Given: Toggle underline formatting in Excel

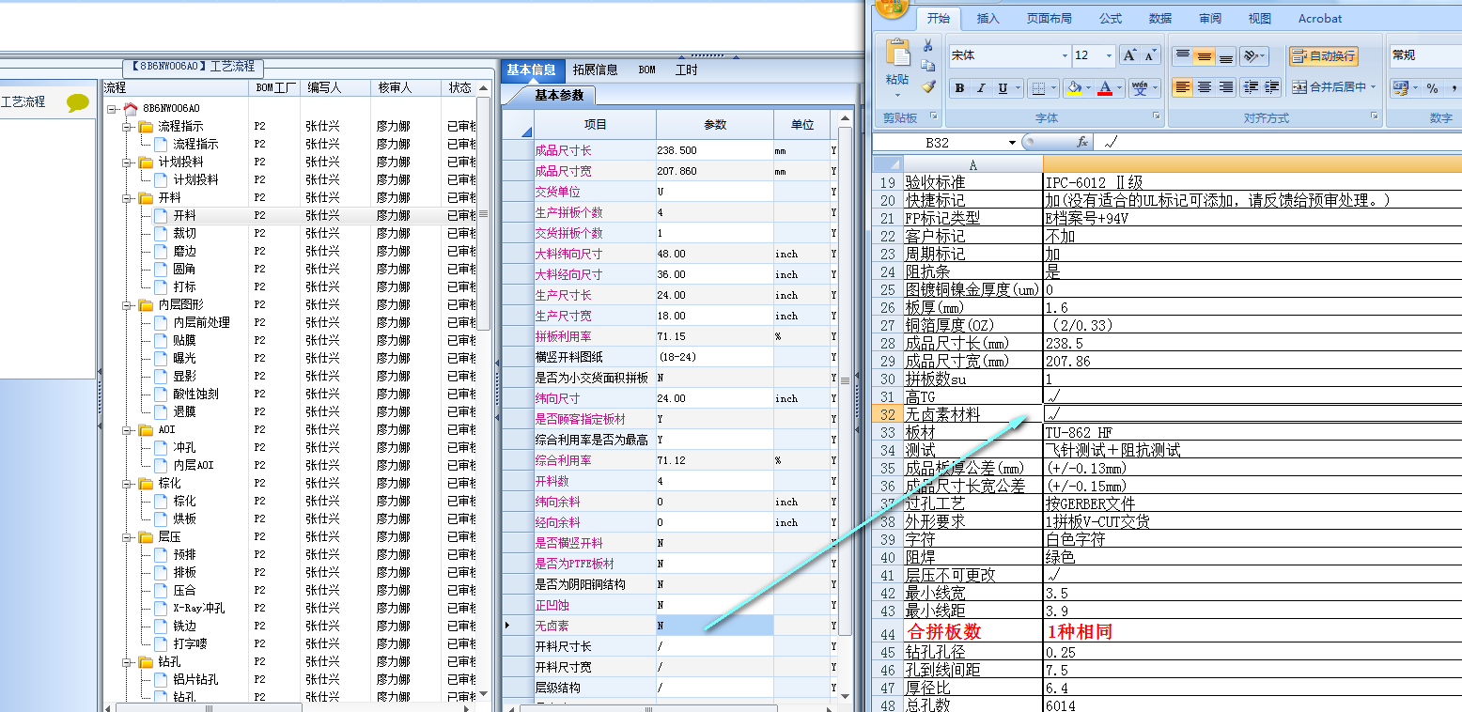Looking at the screenshot, I should click(1003, 88).
